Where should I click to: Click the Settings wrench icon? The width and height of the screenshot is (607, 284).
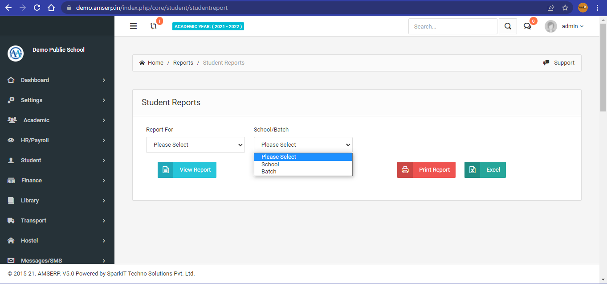click(x=11, y=100)
